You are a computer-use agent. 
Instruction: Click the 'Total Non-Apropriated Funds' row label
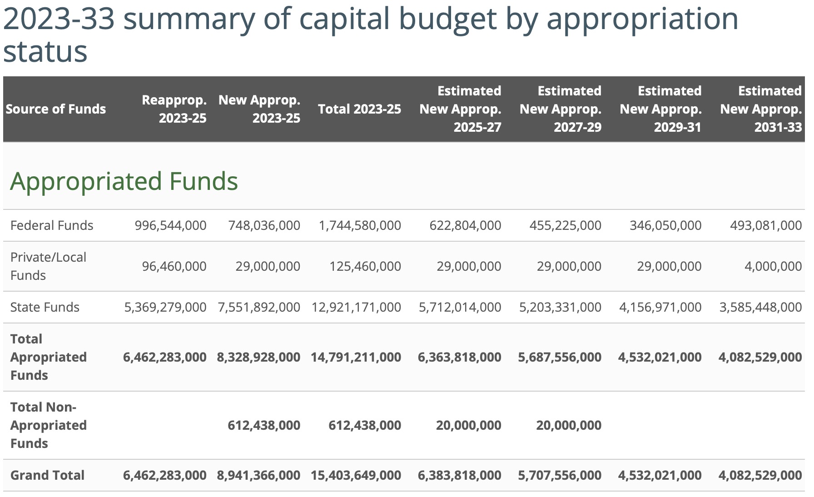click(48, 425)
